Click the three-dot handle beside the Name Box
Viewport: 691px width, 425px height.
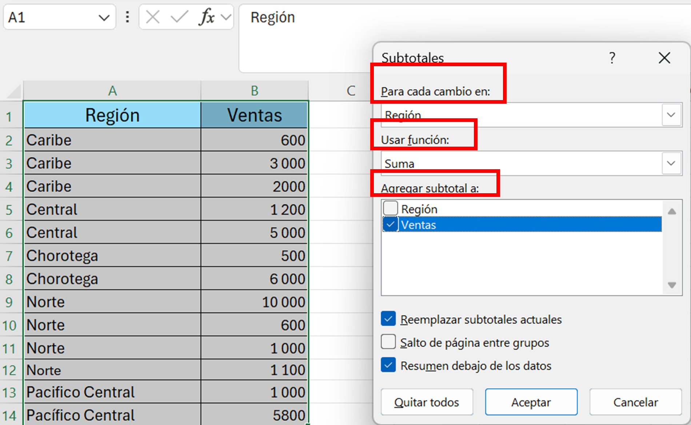tap(127, 17)
